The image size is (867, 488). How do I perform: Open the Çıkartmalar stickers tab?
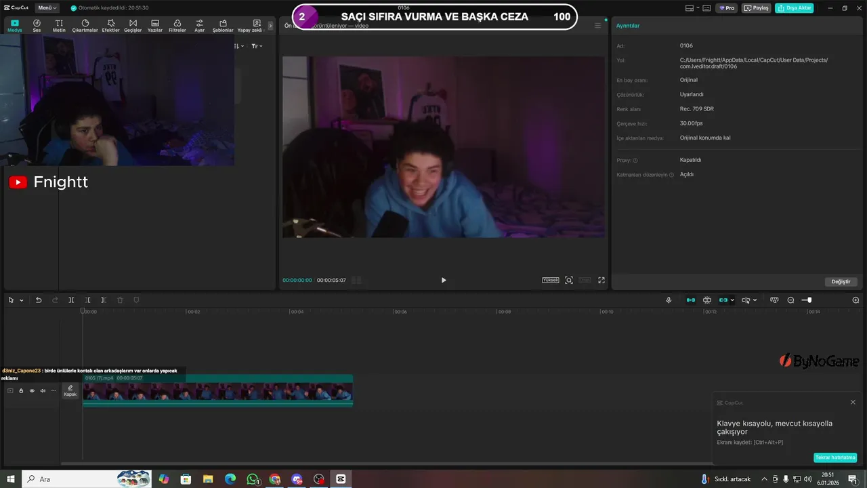[85, 26]
